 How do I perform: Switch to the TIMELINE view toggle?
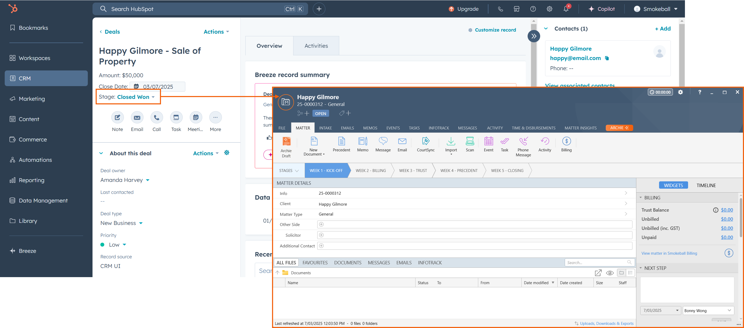[x=706, y=185]
